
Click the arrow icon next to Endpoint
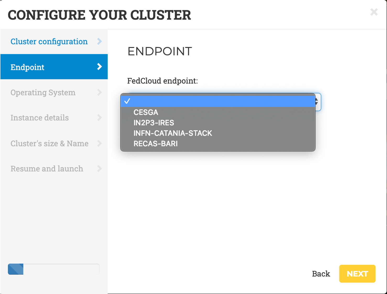100,67
